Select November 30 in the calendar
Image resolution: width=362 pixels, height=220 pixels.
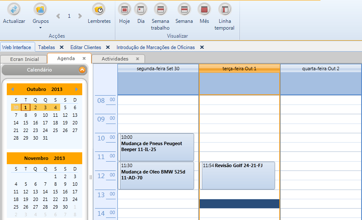[x=65, y=207]
